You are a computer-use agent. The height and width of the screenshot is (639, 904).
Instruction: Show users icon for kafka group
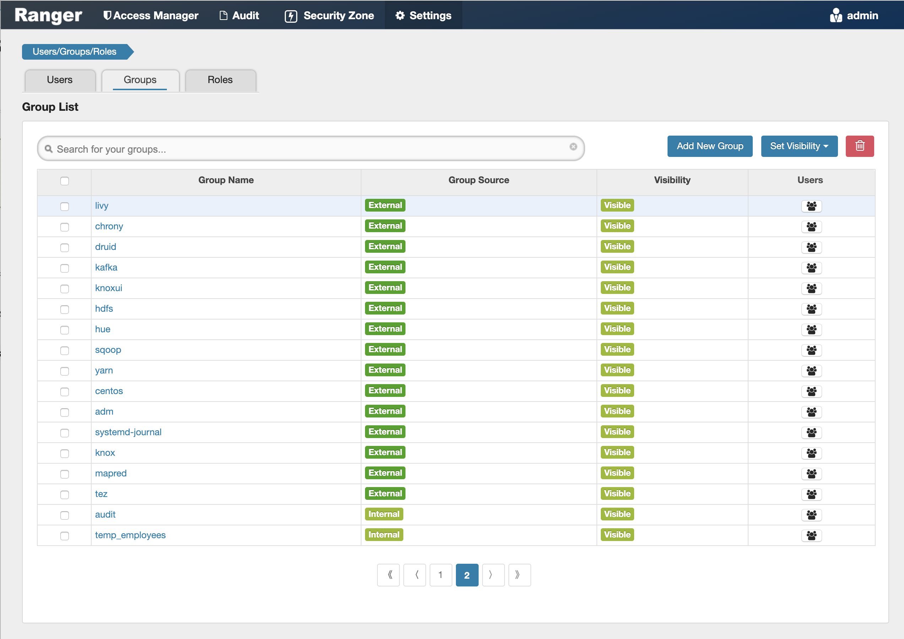click(811, 268)
